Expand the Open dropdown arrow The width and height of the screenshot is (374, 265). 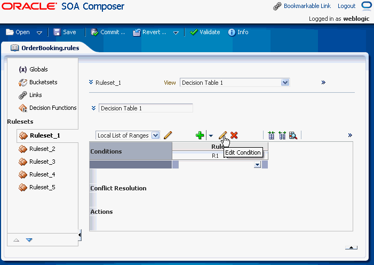pos(39,33)
